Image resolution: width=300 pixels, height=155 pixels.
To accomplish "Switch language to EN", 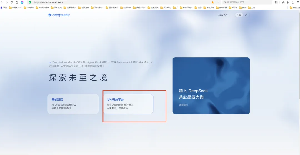I will click(246, 15).
